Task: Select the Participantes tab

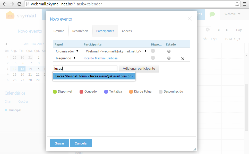Action: pyautogui.click(x=105, y=31)
